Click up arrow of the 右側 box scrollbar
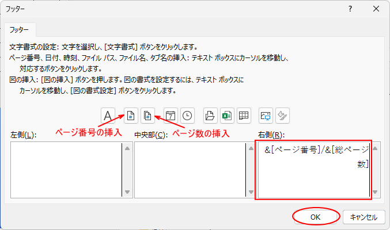This screenshot has height=230, width=390. 375,148
